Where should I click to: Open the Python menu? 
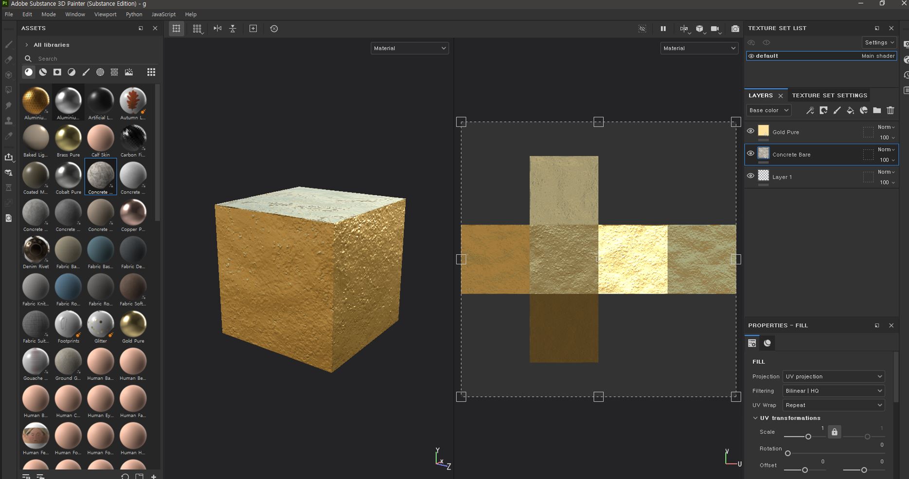click(134, 14)
